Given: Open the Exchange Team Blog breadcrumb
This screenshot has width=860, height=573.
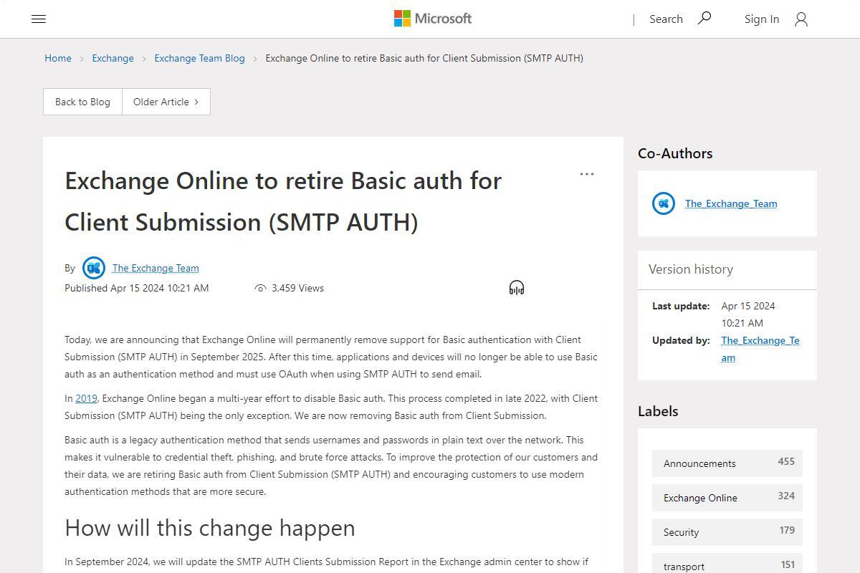Looking at the screenshot, I should (199, 58).
